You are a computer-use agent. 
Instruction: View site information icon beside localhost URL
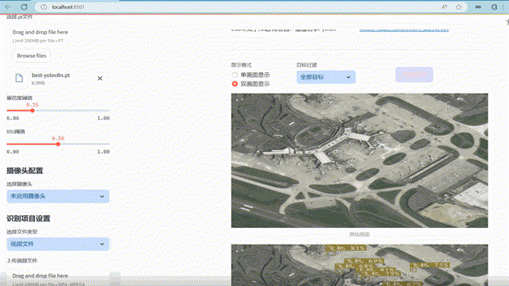44,7
